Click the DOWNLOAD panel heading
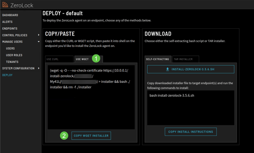Viewport: 254px width, 153px height. point(158,34)
